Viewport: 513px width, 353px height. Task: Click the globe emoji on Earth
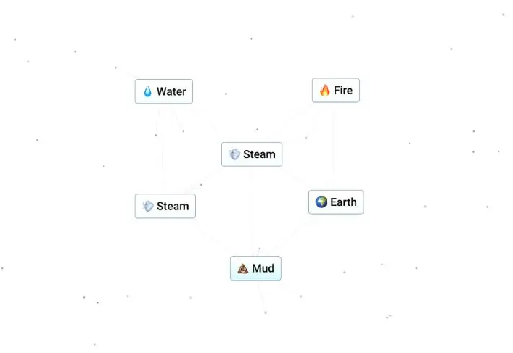tap(321, 202)
